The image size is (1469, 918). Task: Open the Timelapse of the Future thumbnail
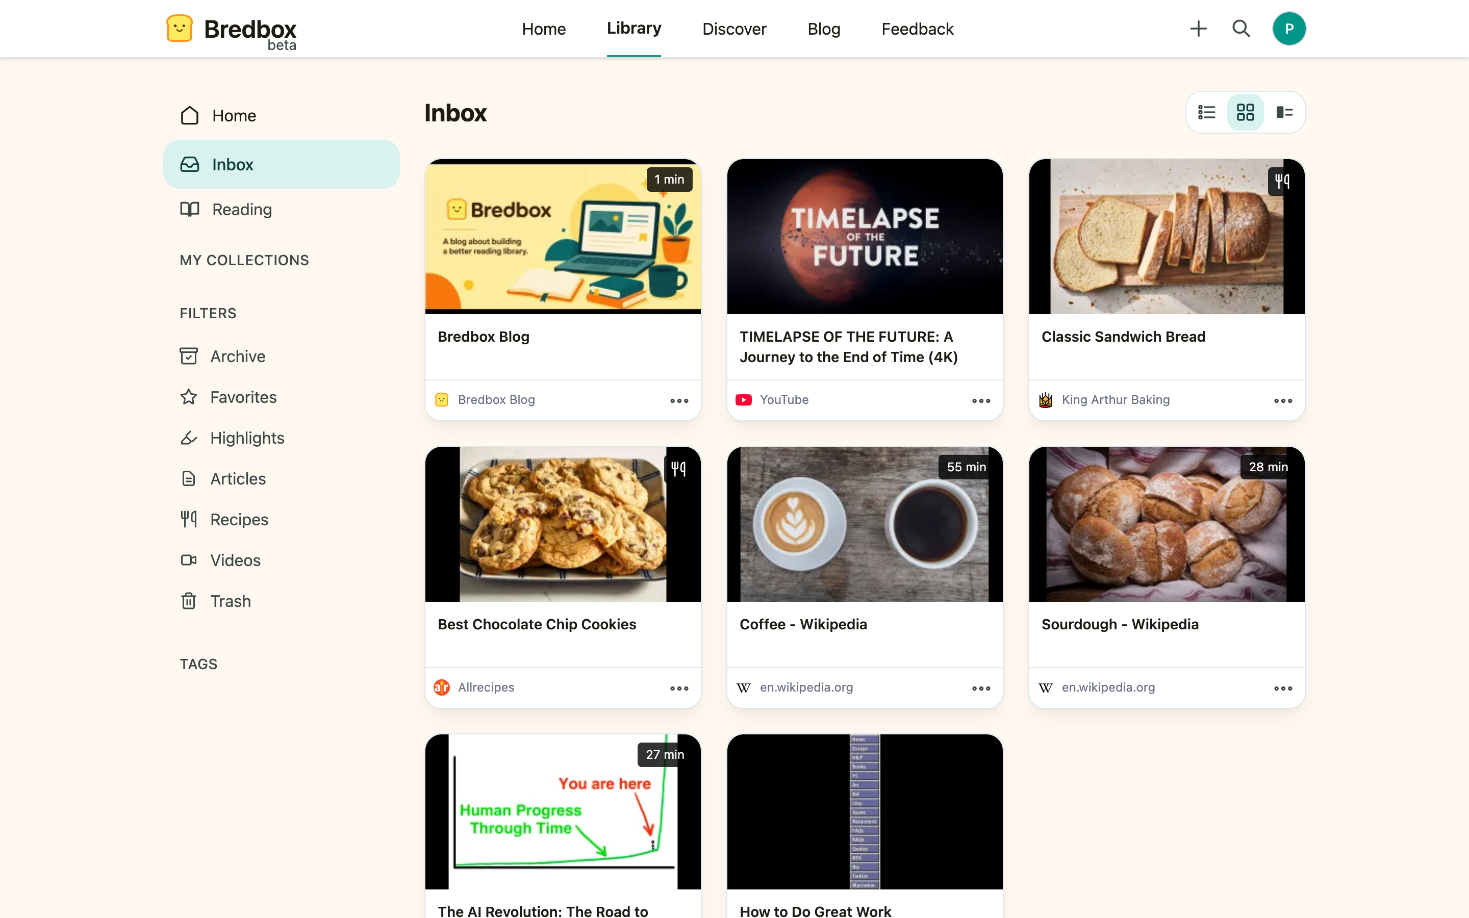865,237
